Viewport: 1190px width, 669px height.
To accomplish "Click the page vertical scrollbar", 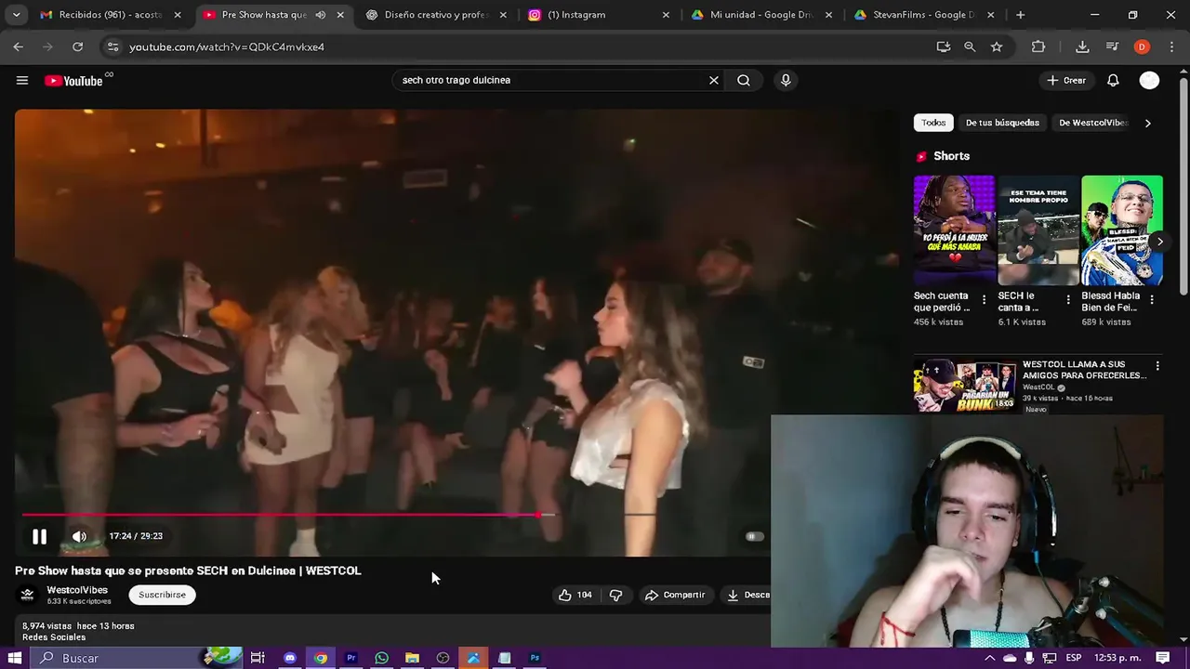I will [1184, 186].
